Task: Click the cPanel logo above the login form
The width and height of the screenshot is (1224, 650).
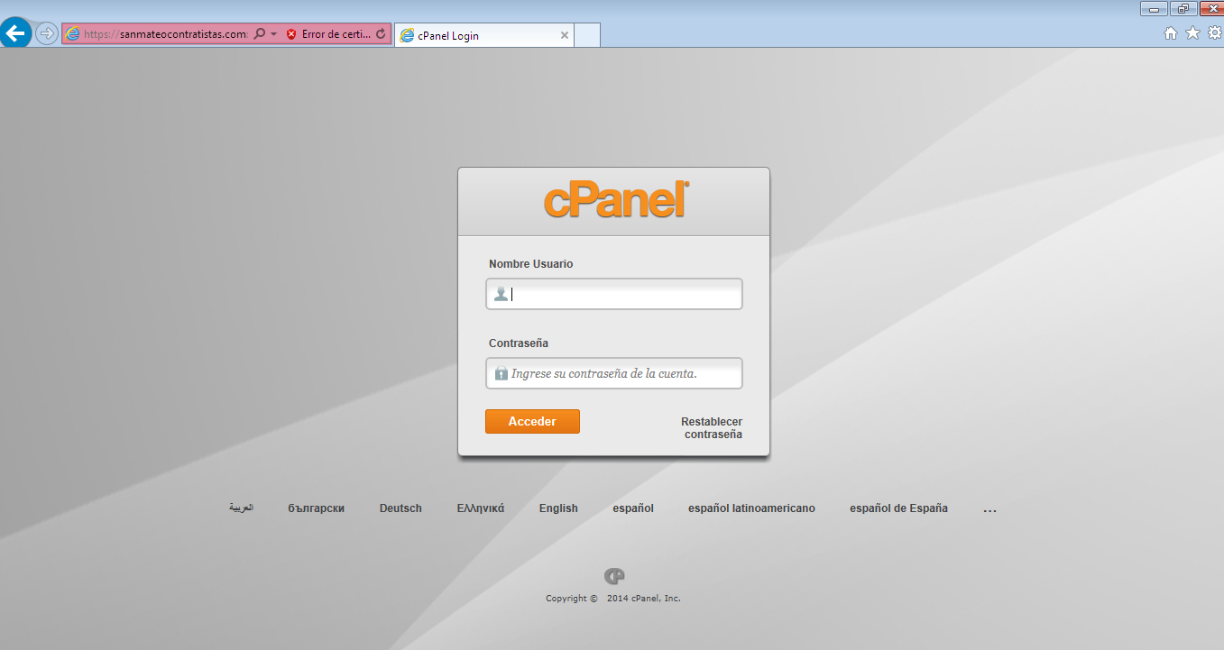Action: (x=613, y=199)
